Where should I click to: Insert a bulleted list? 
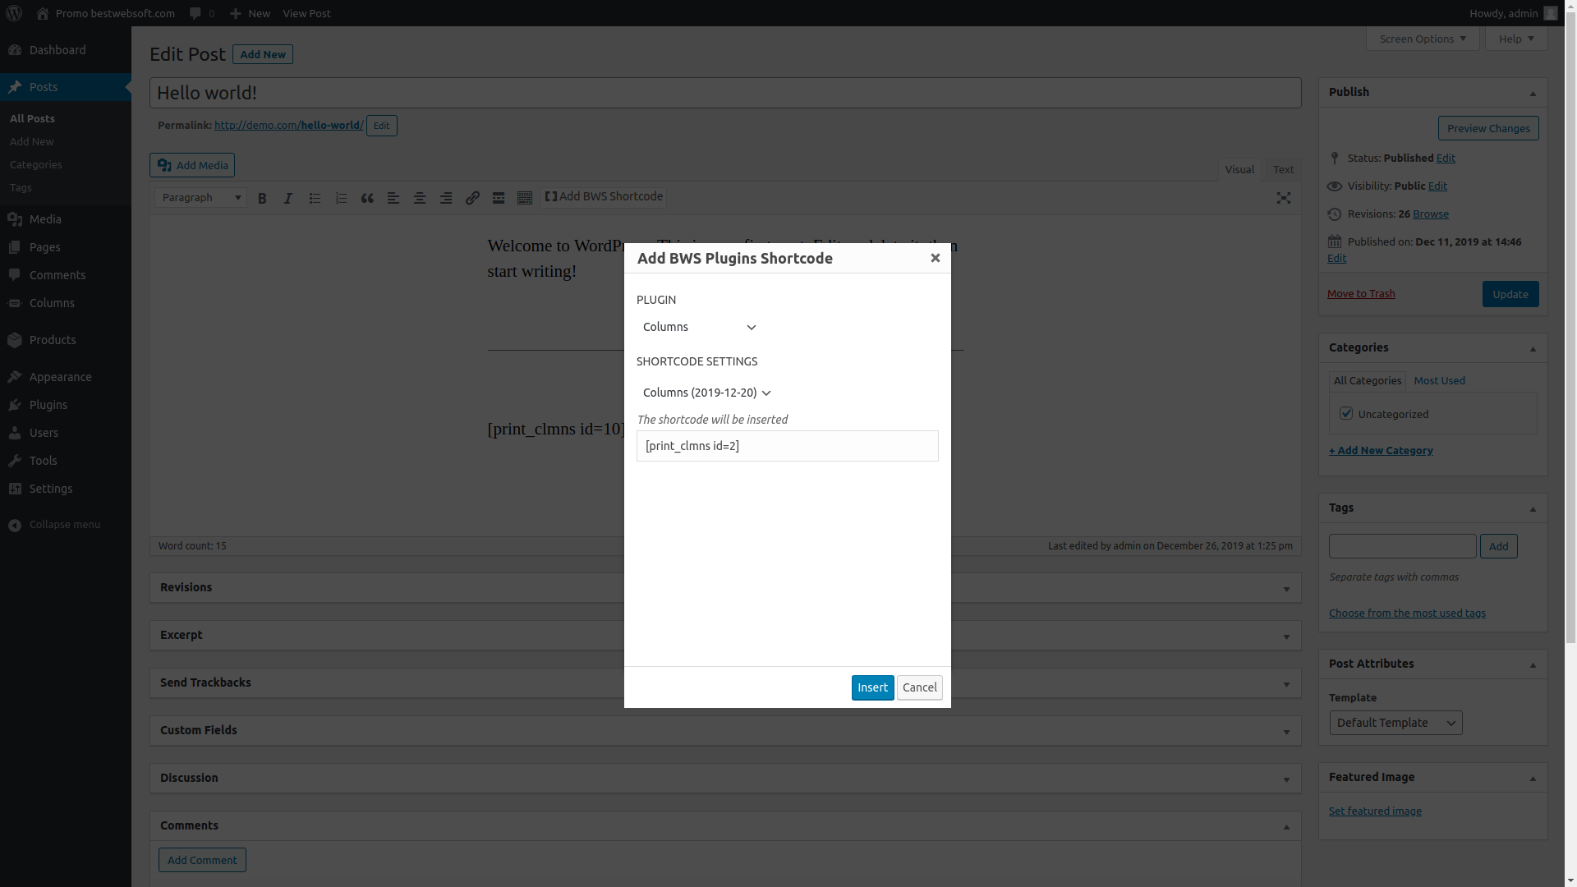tap(315, 198)
